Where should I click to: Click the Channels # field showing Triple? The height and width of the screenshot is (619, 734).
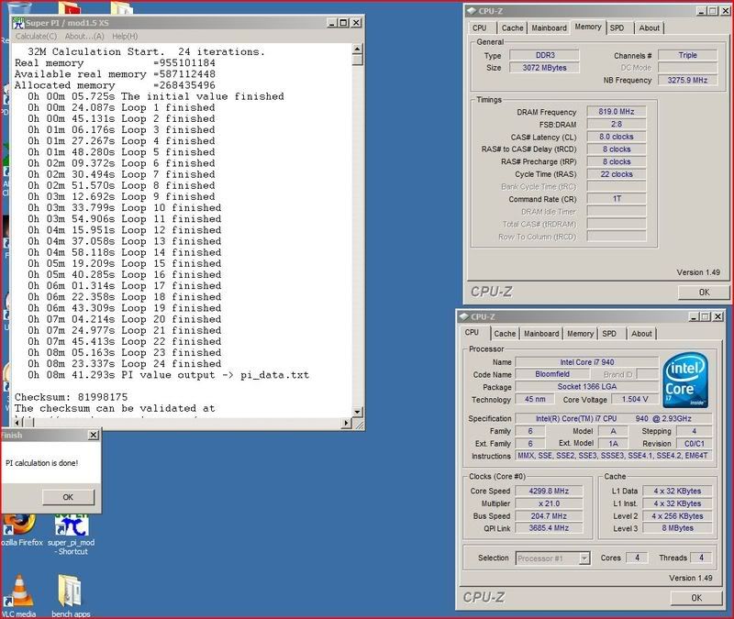[687, 55]
